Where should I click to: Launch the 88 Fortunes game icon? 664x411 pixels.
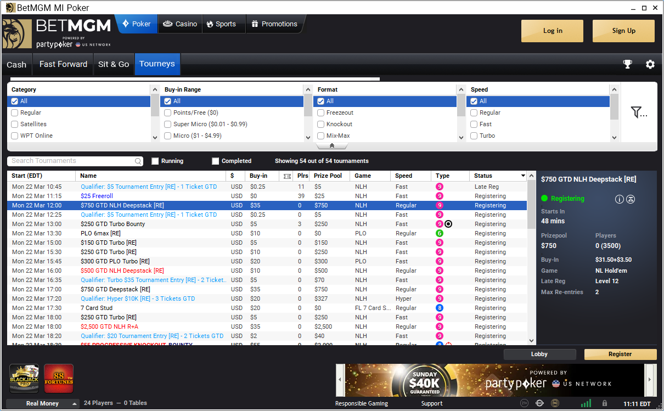59,378
